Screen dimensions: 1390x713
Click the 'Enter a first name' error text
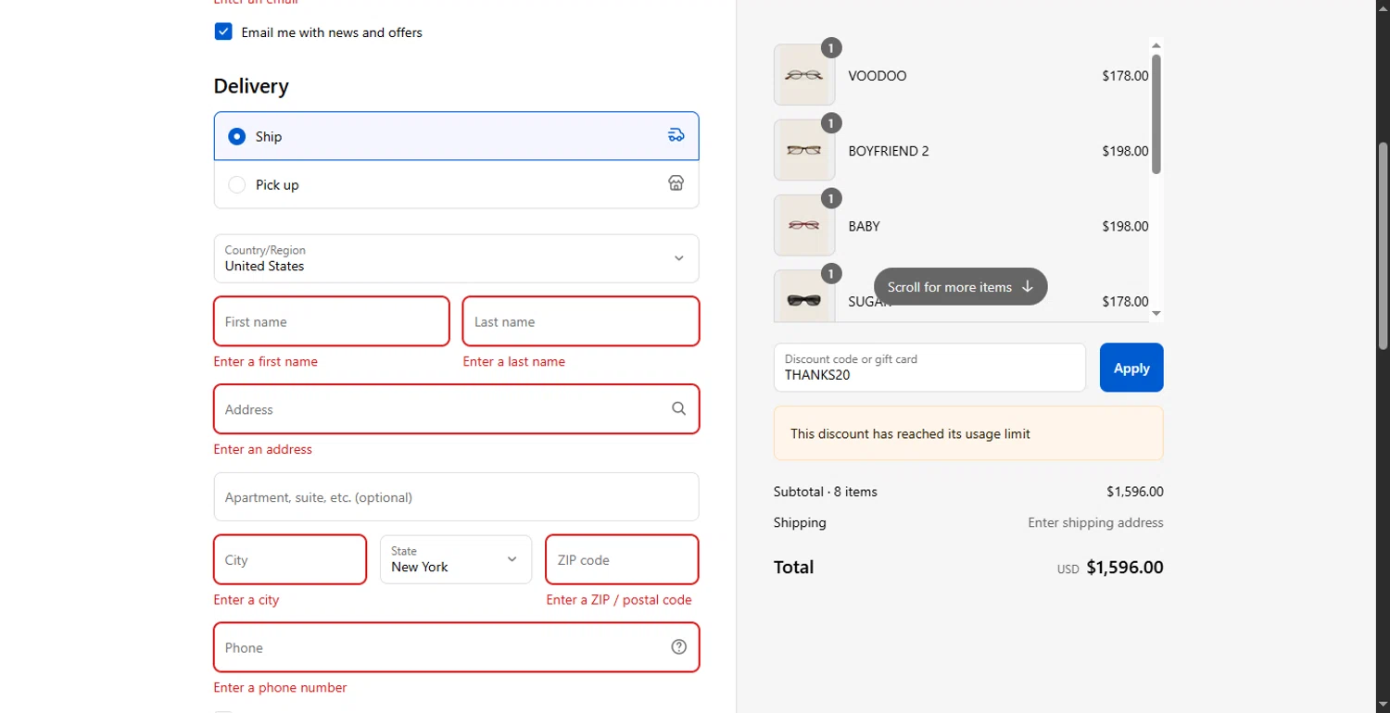(265, 361)
